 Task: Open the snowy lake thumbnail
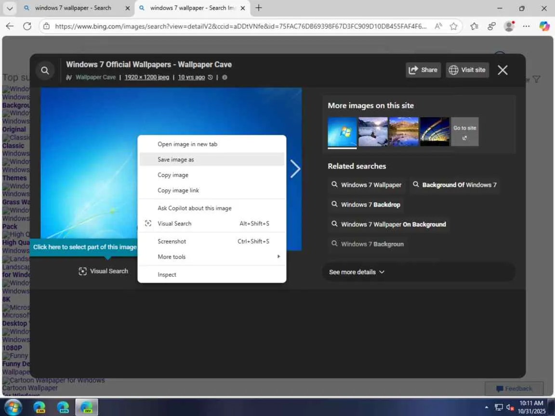point(373,132)
